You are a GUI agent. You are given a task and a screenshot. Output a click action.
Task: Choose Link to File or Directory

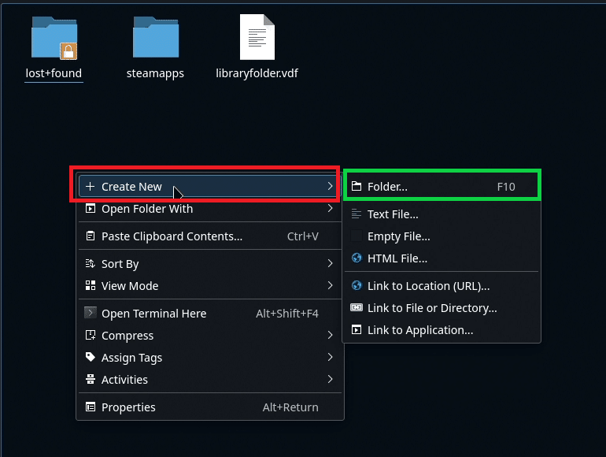point(442,308)
